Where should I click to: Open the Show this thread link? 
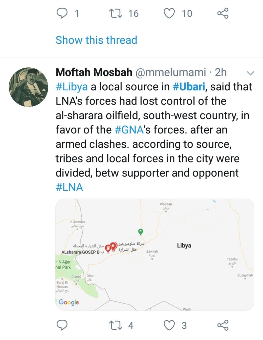click(96, 40)
